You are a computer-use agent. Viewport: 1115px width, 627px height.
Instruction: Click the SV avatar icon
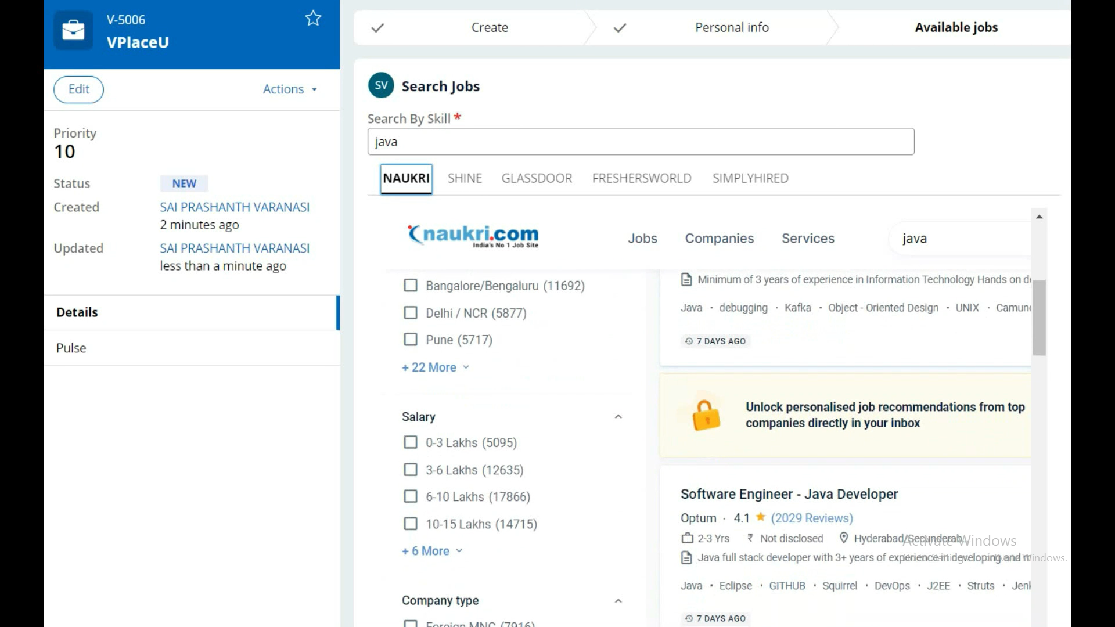[381, 85]
